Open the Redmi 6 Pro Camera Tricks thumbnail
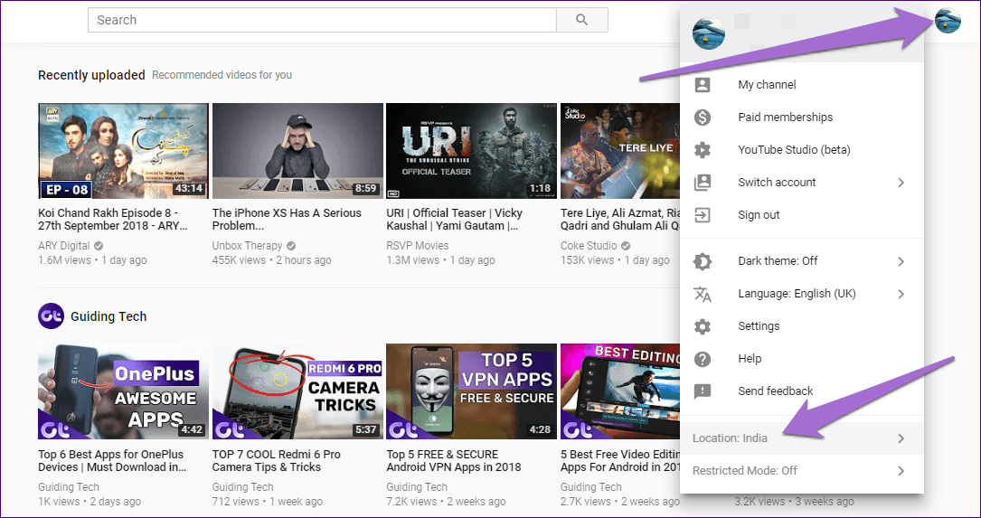 (297, 391)
